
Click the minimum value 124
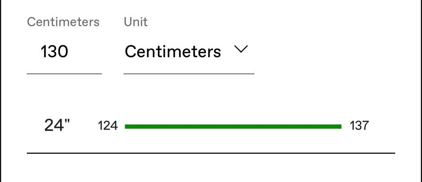coord(108,126)
